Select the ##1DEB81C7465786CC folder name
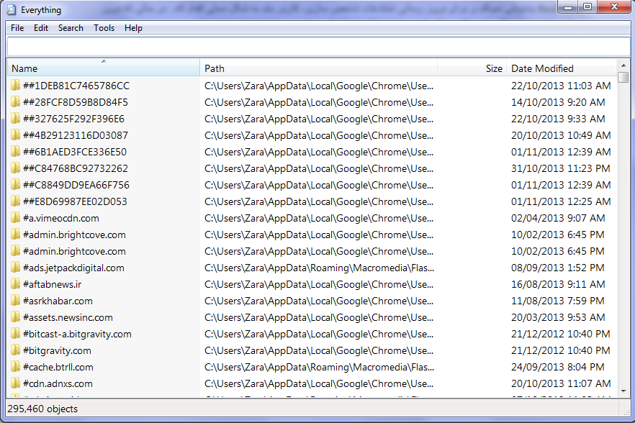Viewport: 635px width, 423px height. point(76,86)
